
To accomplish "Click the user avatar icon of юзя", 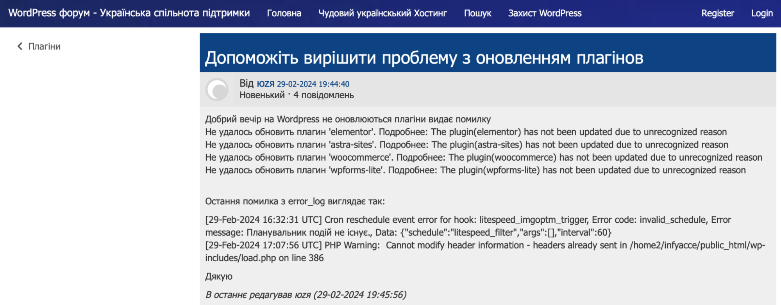I will [217, 89].
